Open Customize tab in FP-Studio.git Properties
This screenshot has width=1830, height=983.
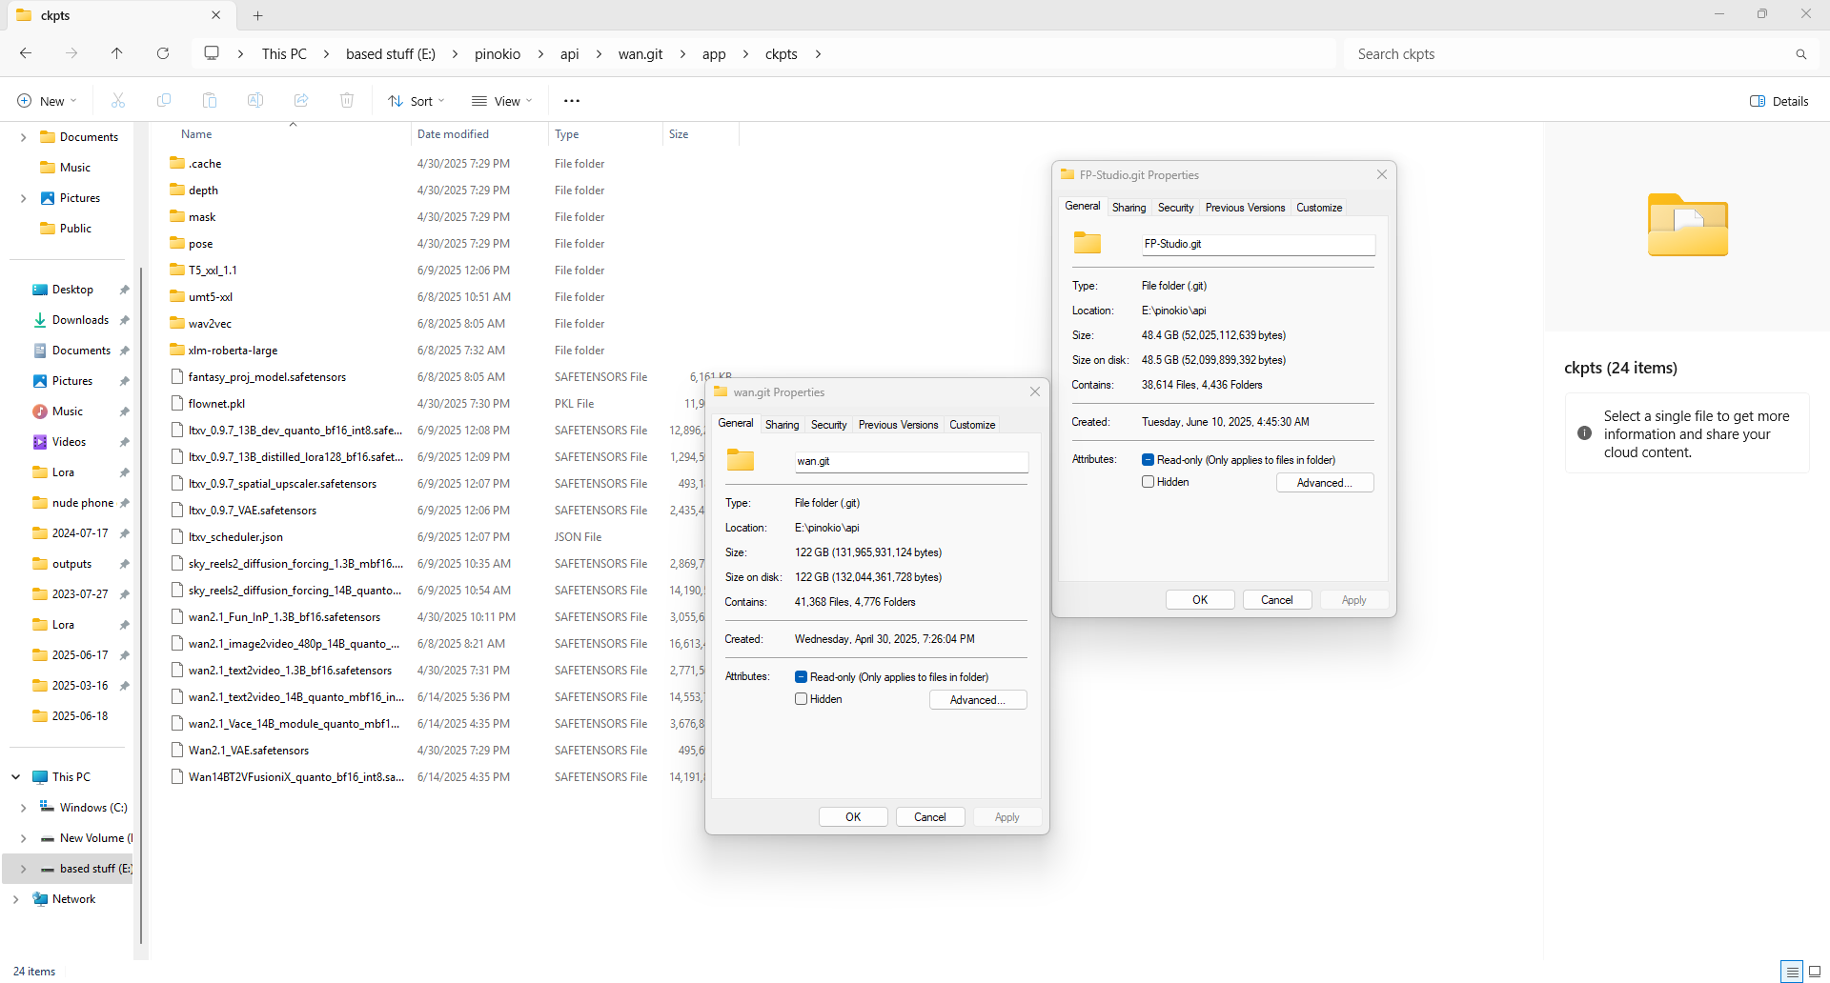(x=1319, y=208)
